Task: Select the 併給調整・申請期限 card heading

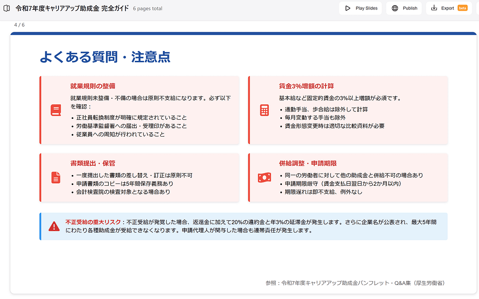Action: [308, 163]
